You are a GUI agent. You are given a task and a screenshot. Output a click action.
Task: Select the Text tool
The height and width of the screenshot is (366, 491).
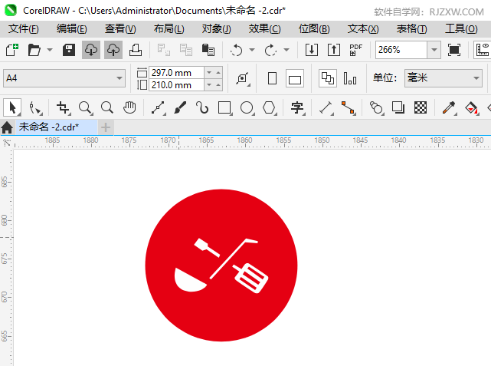click(x=297, y=108)
